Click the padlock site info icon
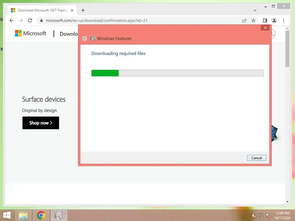 coord(41,20)
